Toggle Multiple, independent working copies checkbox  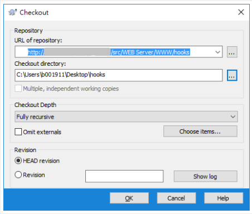(18, 89)
